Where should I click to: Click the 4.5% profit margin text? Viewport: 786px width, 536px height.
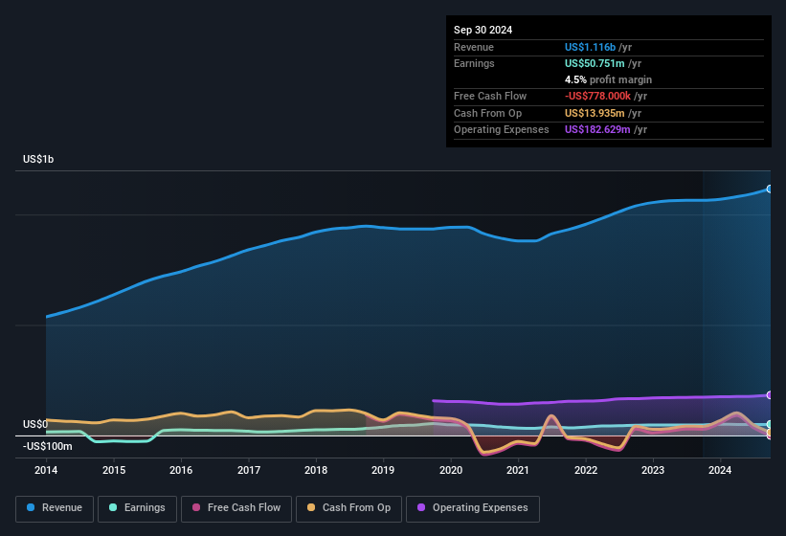pos(608,79)
